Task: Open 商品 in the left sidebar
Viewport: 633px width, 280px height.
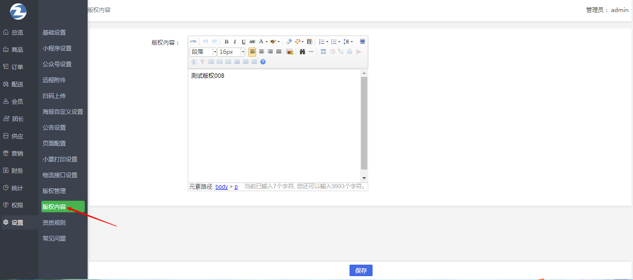Action: point(17,50)
